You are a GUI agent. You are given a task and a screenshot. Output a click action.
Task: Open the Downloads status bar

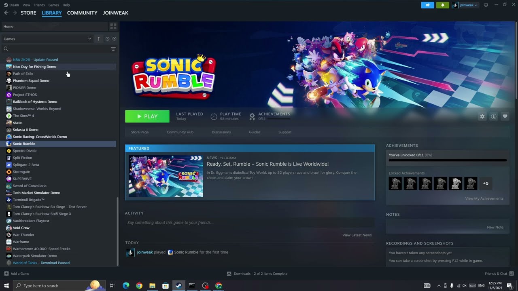[257, 274]
